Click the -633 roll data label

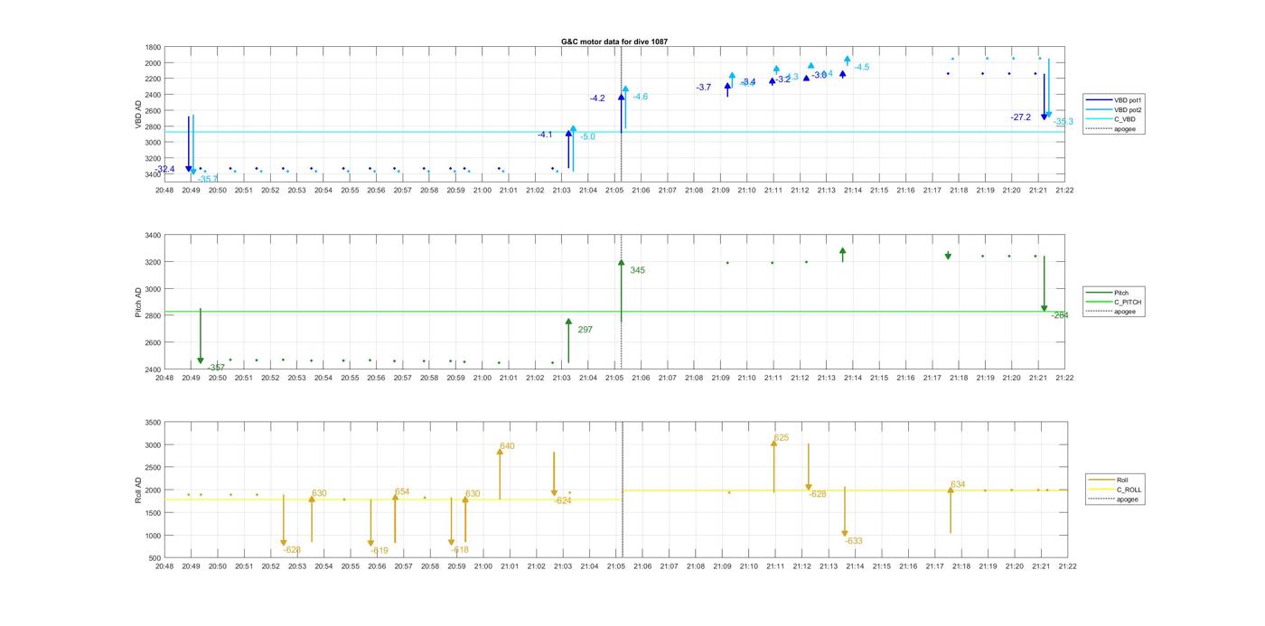[854, 541]
